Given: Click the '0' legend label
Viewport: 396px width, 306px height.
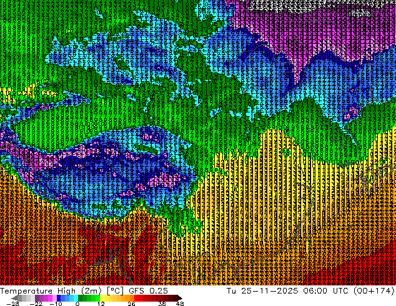Looking at the screenshot, I should point(77,304).
